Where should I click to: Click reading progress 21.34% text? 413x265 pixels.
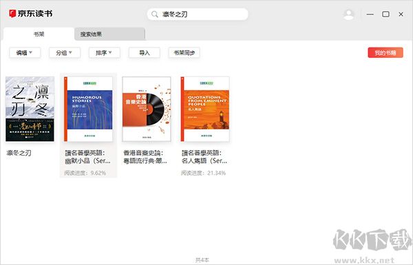[203, 173]
